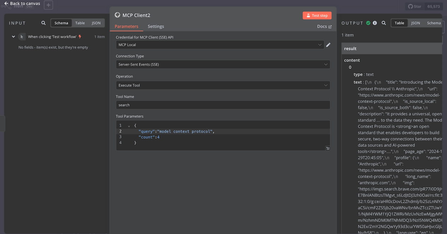Expand the Tool Parameters editor via corner icon
This screenshot has height=234, width=447.
pos(328,148)
